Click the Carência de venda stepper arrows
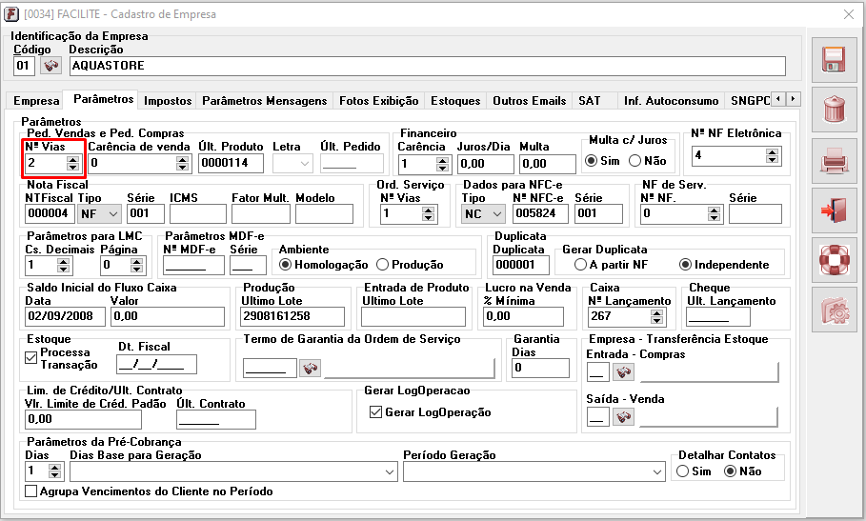The height and width of the screenshot is (521, 866). point(183,164)
